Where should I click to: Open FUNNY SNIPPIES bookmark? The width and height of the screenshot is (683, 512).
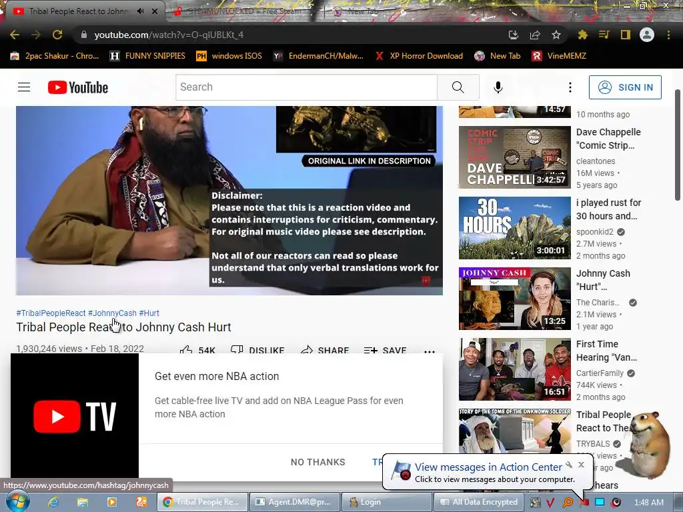coord(147,56)
